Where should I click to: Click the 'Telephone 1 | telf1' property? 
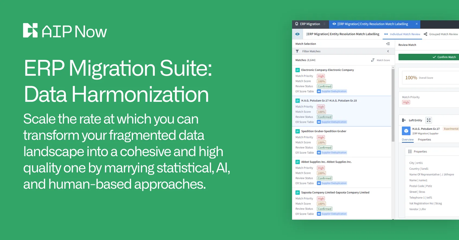click(x=421, y=198)
